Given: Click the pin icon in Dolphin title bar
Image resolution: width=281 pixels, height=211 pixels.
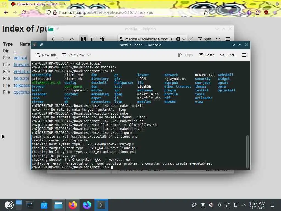Looking at the screenshot, I should 57,29.
